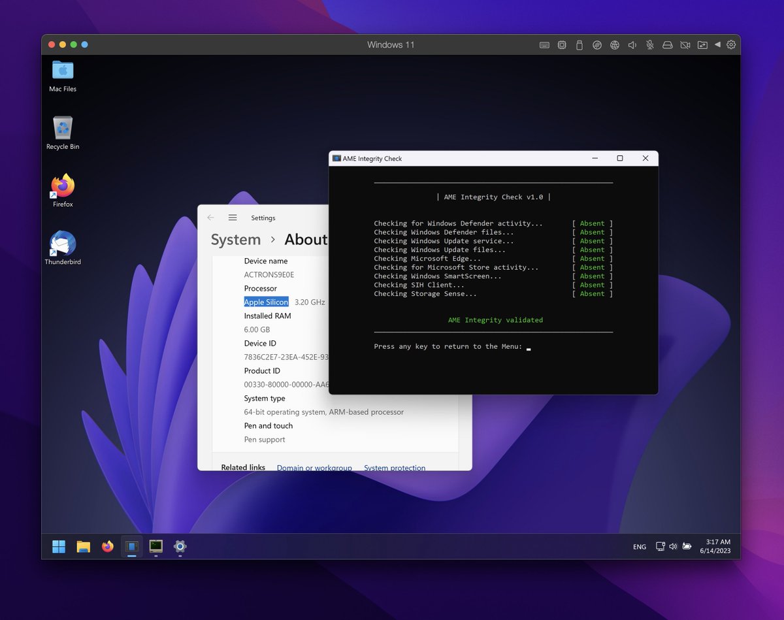Click the 3.20 GHz processor speed
Screen dimensions: 784x620
pos(310,302)
